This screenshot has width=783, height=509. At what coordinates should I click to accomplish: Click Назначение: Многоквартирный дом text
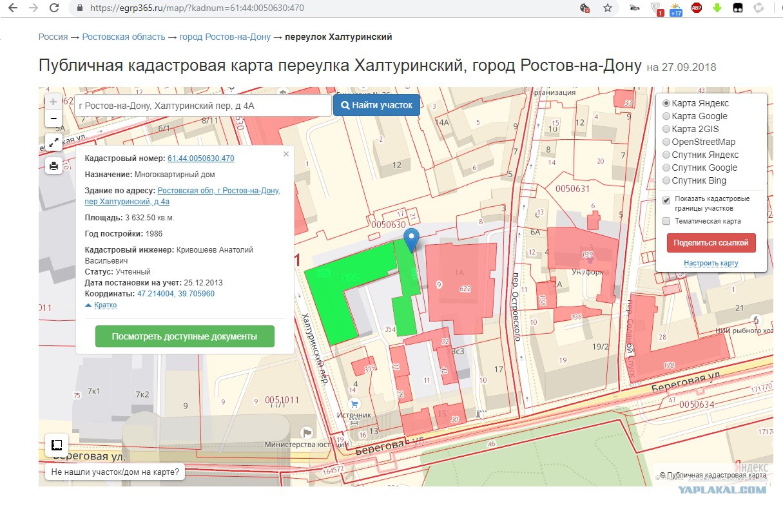point(150,174)
